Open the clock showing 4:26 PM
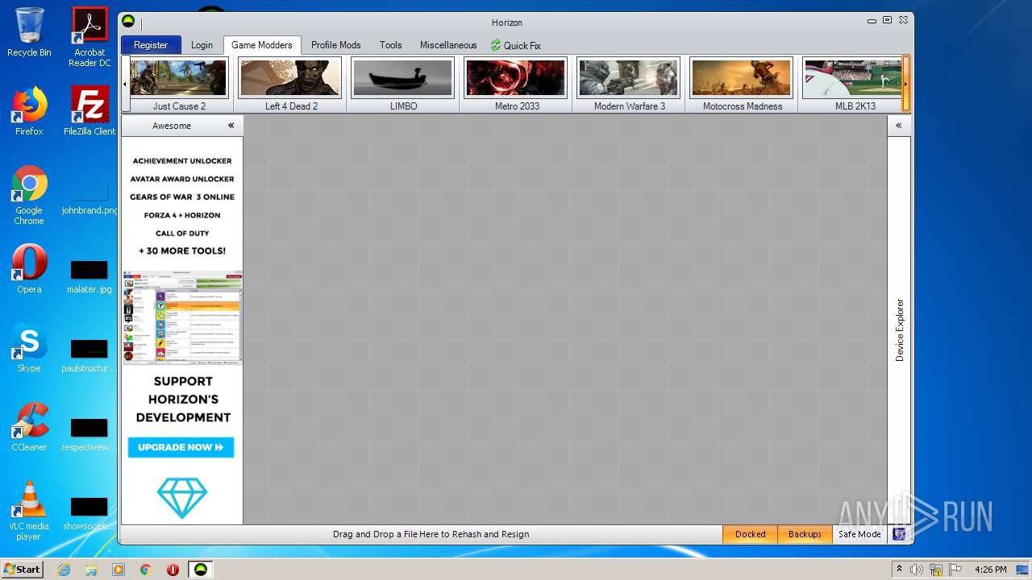Screen dimensions: 1032x580 pos(990,570)
